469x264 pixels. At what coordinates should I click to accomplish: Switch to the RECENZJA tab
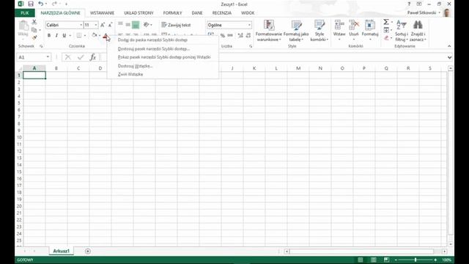click(x=222, y=13)
